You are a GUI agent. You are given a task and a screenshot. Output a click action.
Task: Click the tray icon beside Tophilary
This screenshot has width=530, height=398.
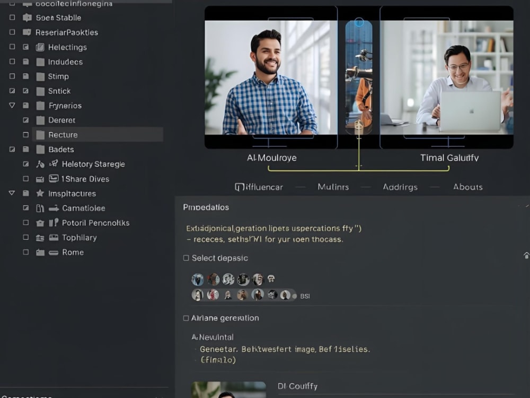pos(54,238)
